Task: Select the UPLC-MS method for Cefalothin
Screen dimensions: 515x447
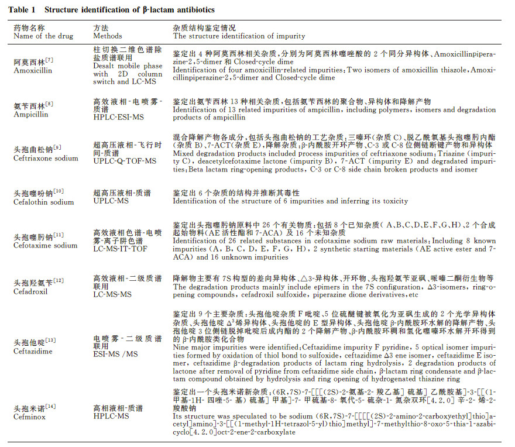Action: (x=111, y=201)
